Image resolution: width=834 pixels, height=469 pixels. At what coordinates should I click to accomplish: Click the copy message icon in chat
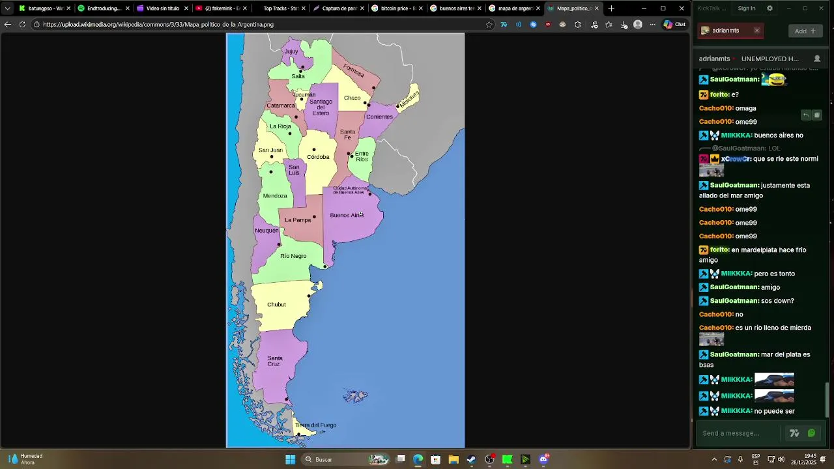coord(817,115)
